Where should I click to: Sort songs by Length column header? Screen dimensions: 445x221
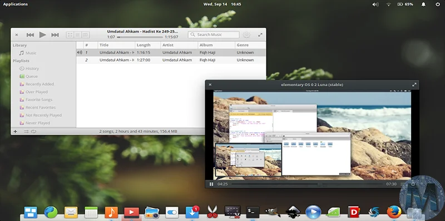pos(147,45)
